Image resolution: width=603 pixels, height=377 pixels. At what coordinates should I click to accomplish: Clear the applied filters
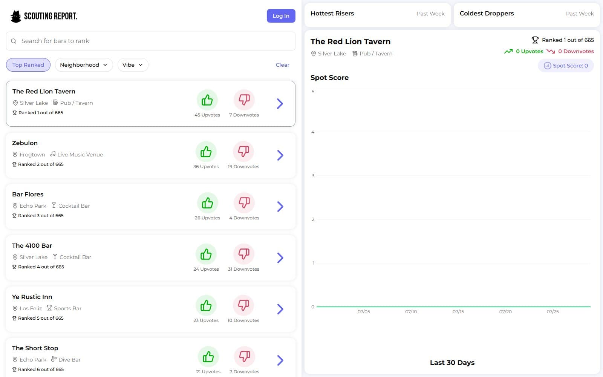coord(282,65)
